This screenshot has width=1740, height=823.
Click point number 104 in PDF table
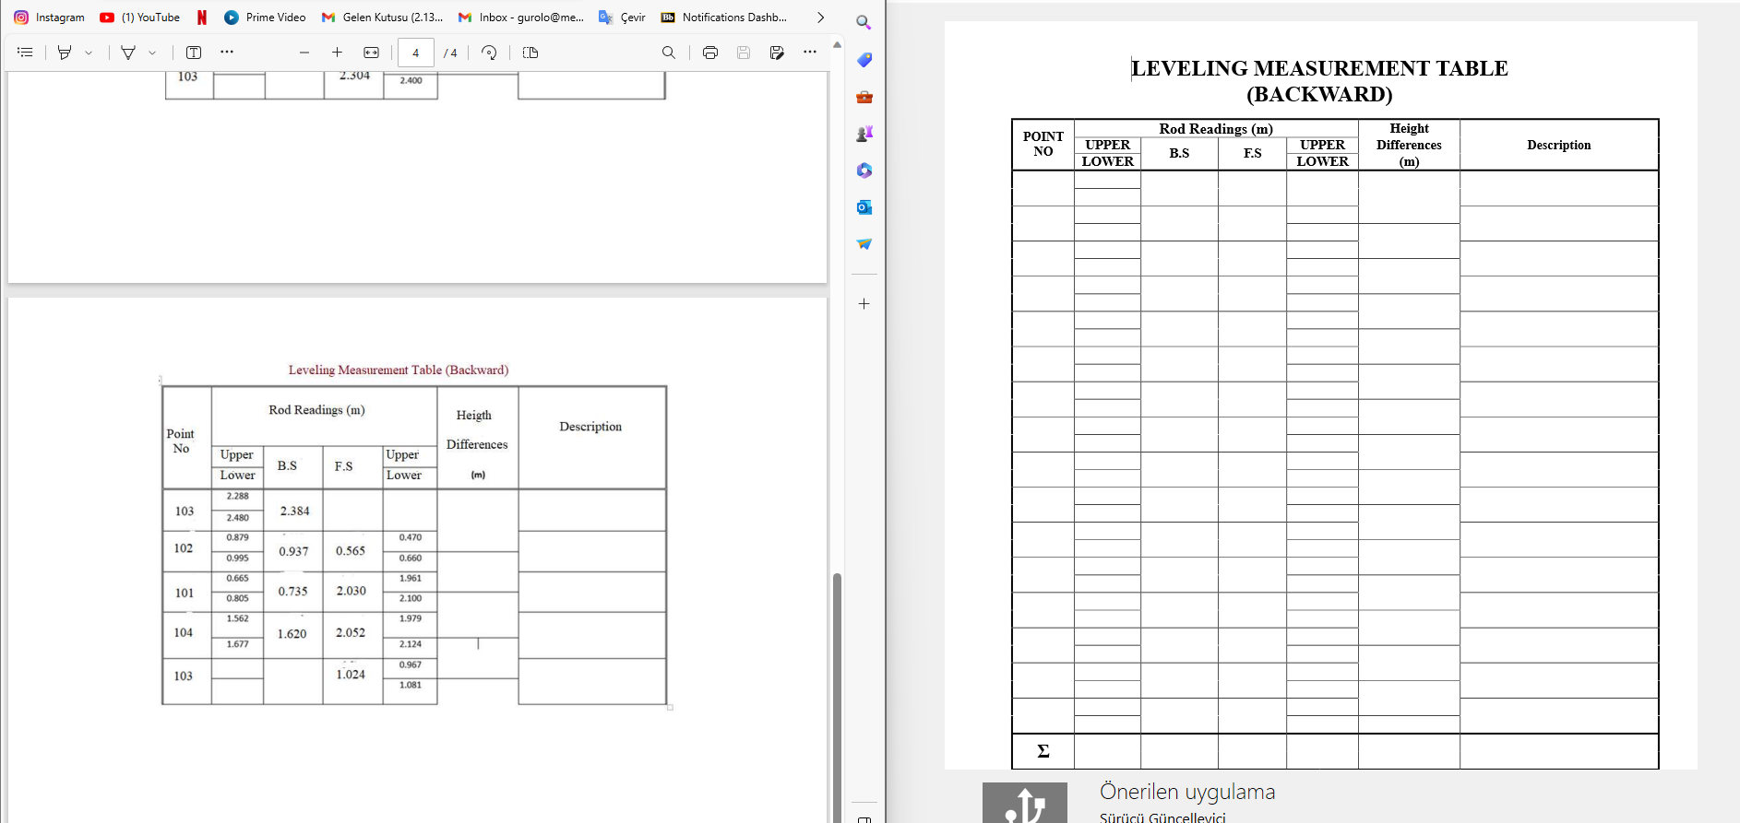coord(184,632)
